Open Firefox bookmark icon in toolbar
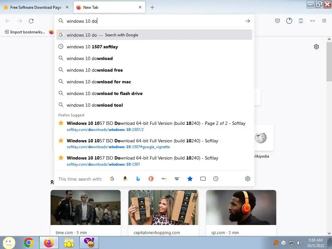Viewport: 332px width, 249px height. [51, 32]
